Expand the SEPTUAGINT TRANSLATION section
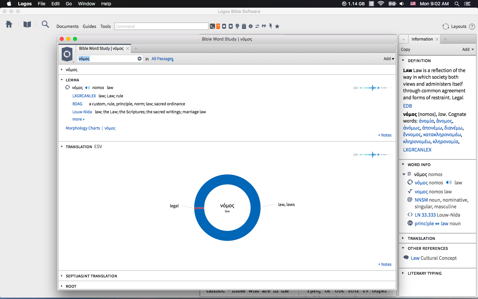The image size is (478, 299). point(62,276)
